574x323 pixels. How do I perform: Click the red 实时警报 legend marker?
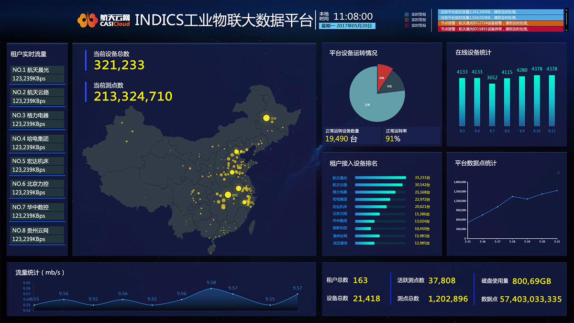[407, 25]
